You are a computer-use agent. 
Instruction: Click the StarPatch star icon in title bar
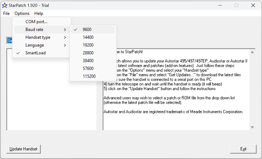5,5
